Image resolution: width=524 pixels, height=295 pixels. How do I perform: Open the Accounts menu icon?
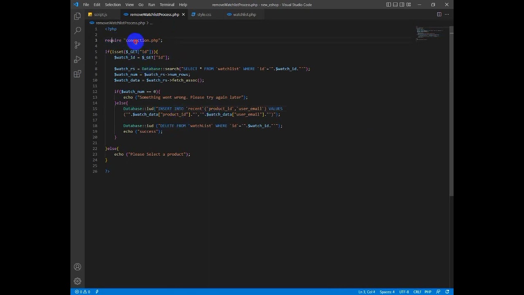coord(77,267)
